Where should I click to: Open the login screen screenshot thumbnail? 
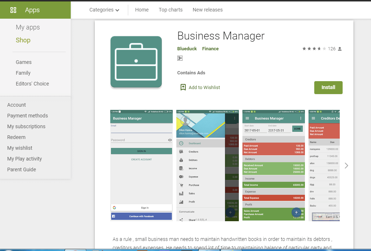[x=142, y=166]
